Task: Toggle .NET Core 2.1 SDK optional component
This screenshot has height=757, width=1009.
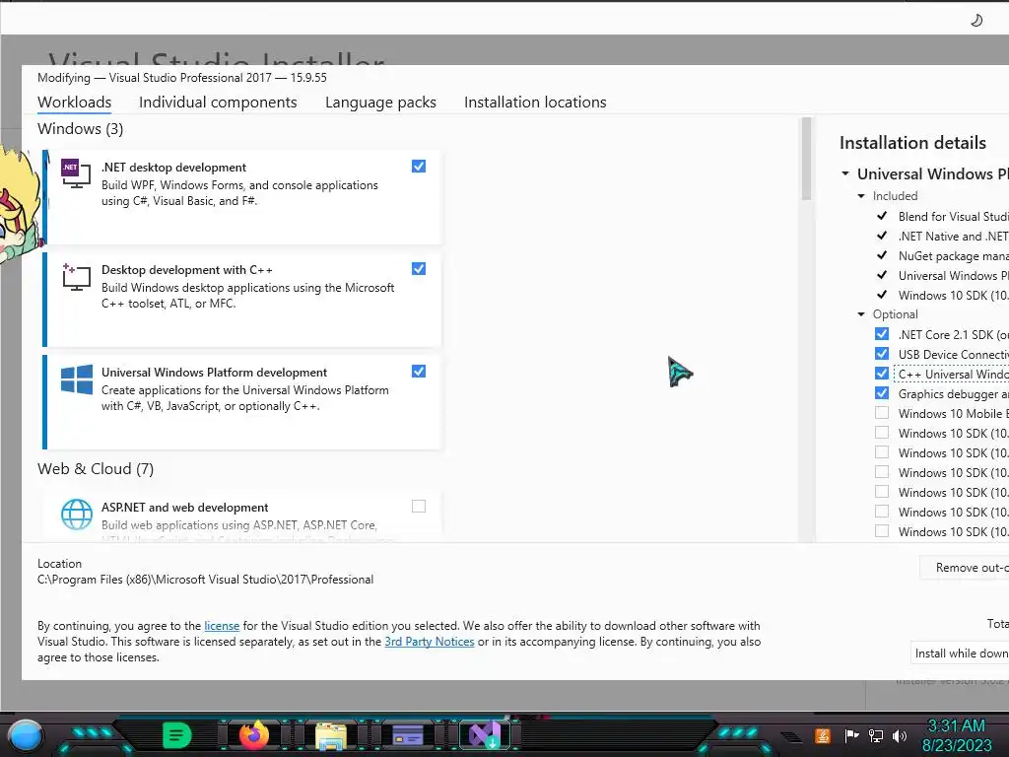Action: [882, 334]
